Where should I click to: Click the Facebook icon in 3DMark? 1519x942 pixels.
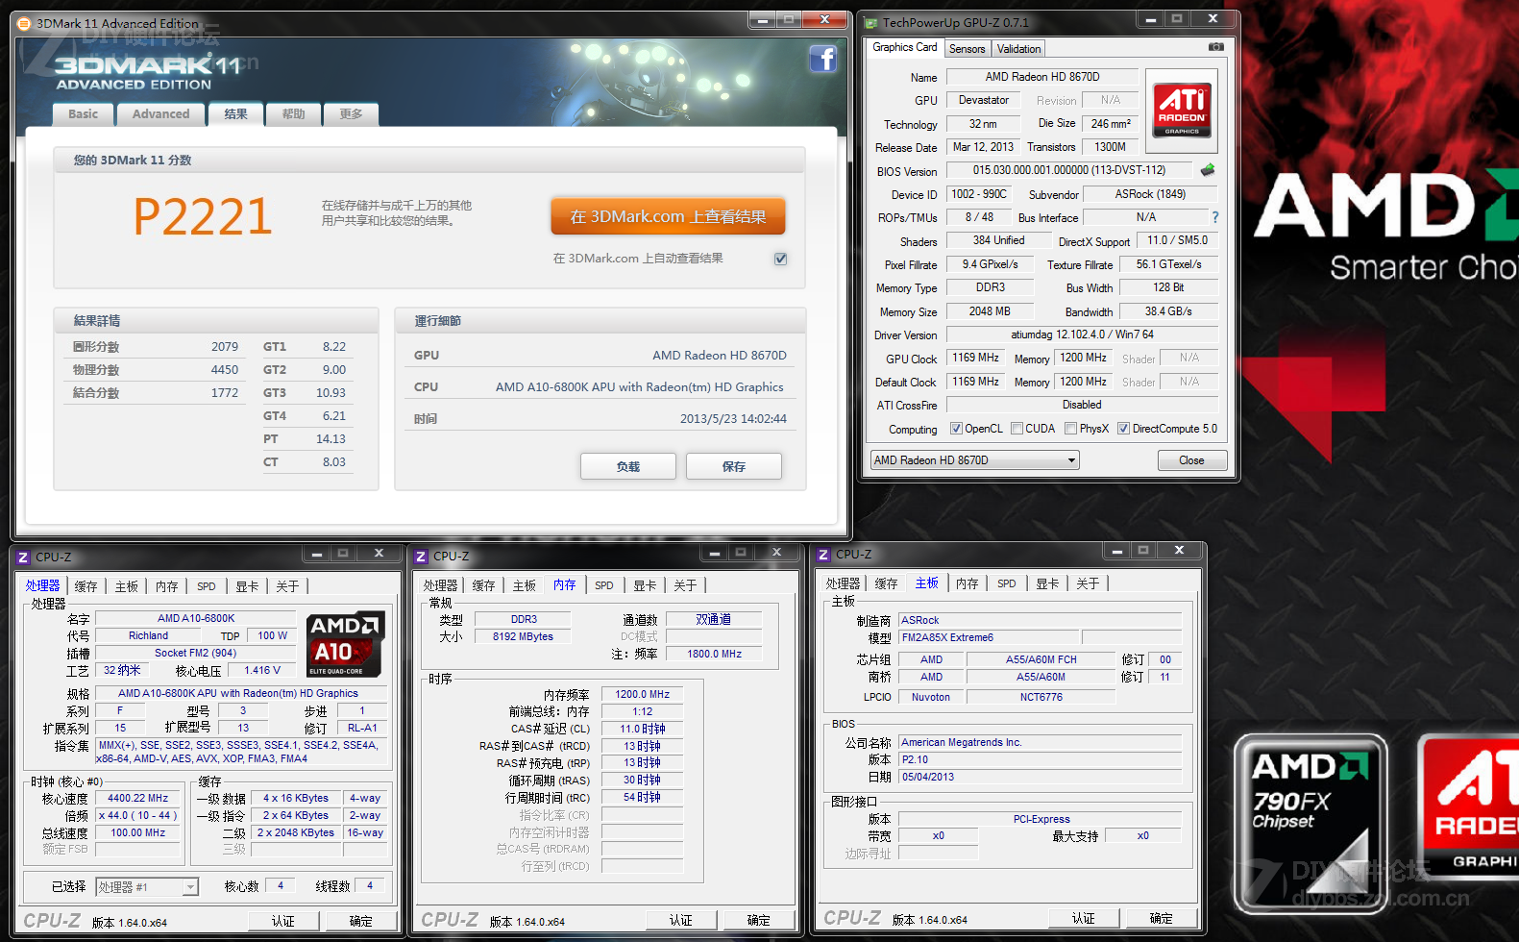822,60
